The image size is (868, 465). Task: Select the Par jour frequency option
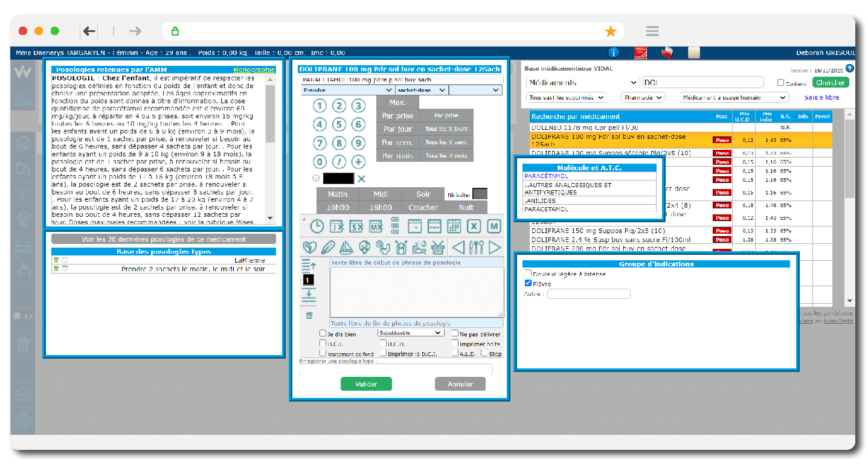pos(397,129)
